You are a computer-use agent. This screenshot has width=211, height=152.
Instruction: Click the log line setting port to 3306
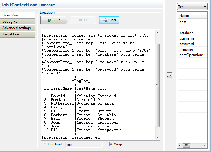96,51
